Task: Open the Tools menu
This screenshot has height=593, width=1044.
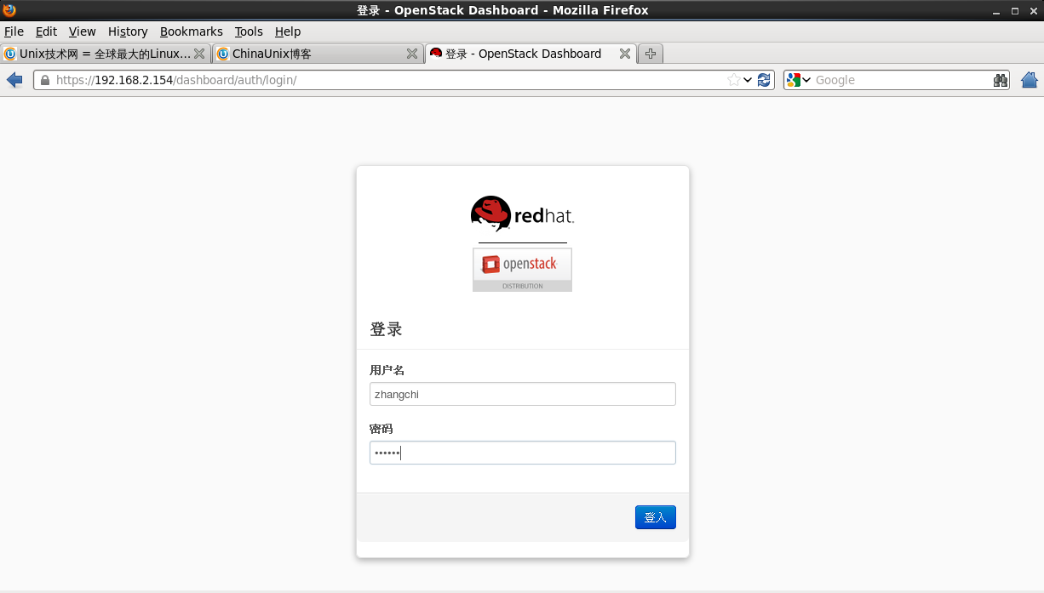Action: point(248,31)
